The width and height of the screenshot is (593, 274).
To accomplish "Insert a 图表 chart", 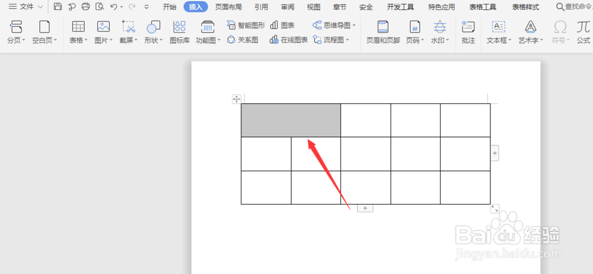I will pyautogui.click(x=282, y=26).
